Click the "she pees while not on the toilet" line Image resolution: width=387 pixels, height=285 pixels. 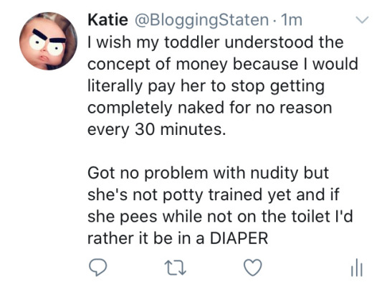(x=220, y=217)
